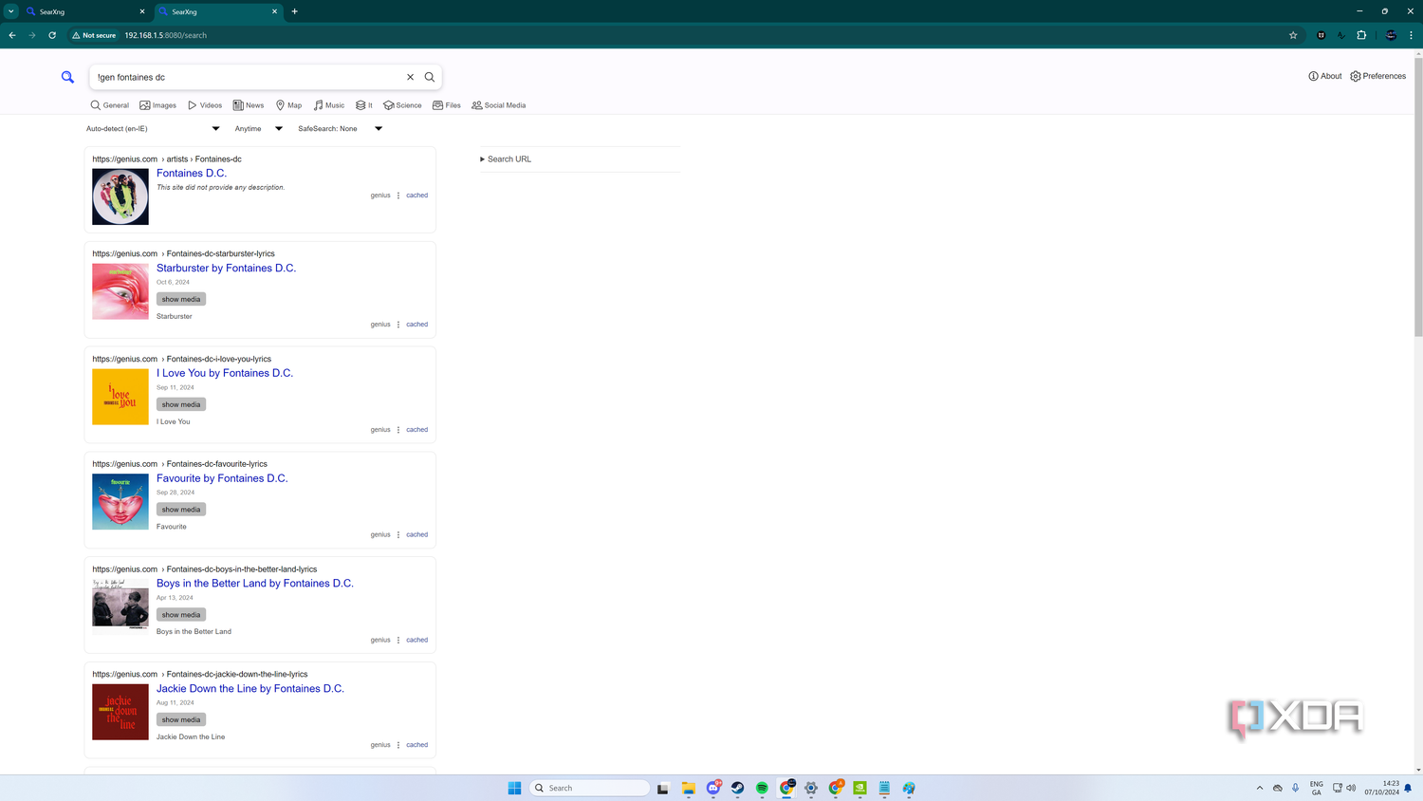Switch to the Music search category
The height and width of the screenshot is (801, 1423).
[x=329, y=105]
